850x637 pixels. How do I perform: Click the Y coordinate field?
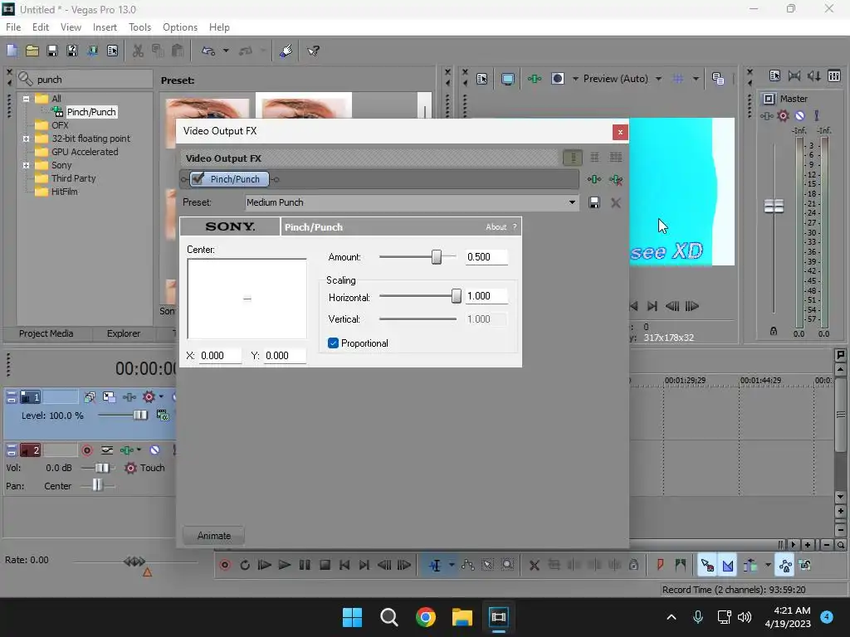coord(285,356)
